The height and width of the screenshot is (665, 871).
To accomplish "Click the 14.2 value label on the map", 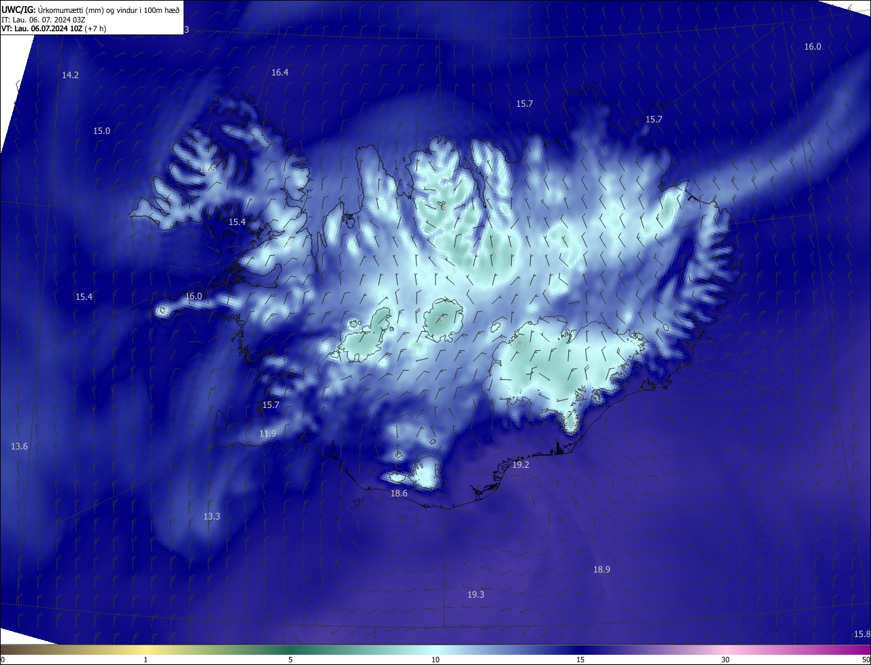I will pyautogui.click(x=70, y=75).
